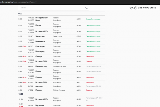Select Калининград flight N4 281
The width and height of the screenshot is (160, 107).
tap(62, 66)
